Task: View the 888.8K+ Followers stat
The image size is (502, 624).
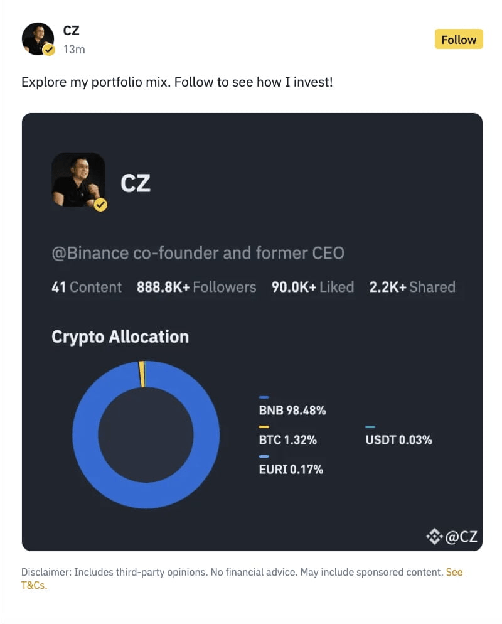Action: tap(196, 287)
